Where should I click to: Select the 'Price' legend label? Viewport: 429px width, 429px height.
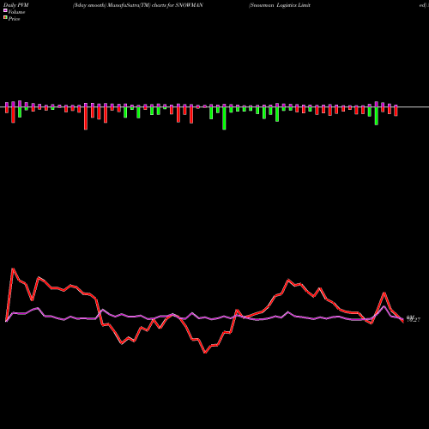[14, 19]
